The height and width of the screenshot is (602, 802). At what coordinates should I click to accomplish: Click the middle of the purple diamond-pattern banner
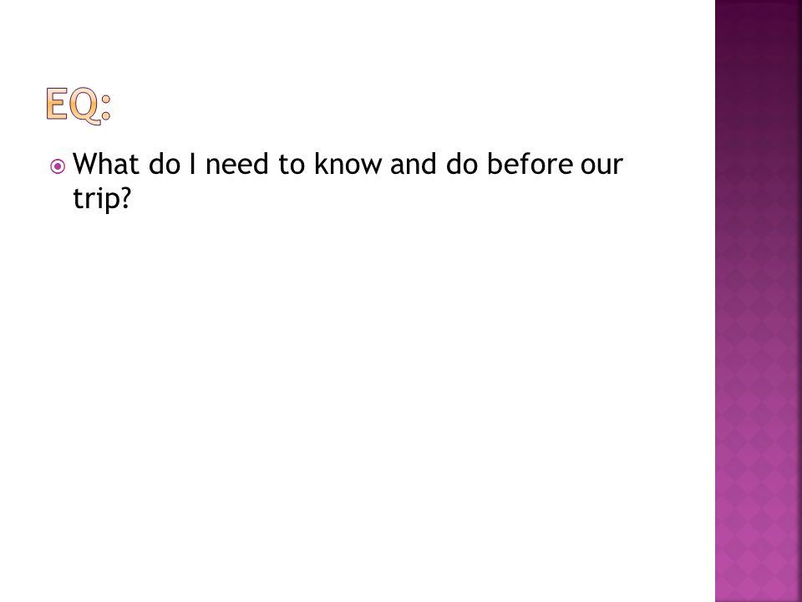(x=758, y=301)
